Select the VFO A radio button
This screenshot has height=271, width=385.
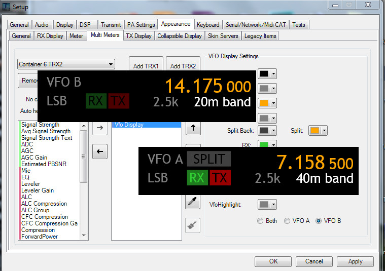pyautogui.click(x=287, y=221)
